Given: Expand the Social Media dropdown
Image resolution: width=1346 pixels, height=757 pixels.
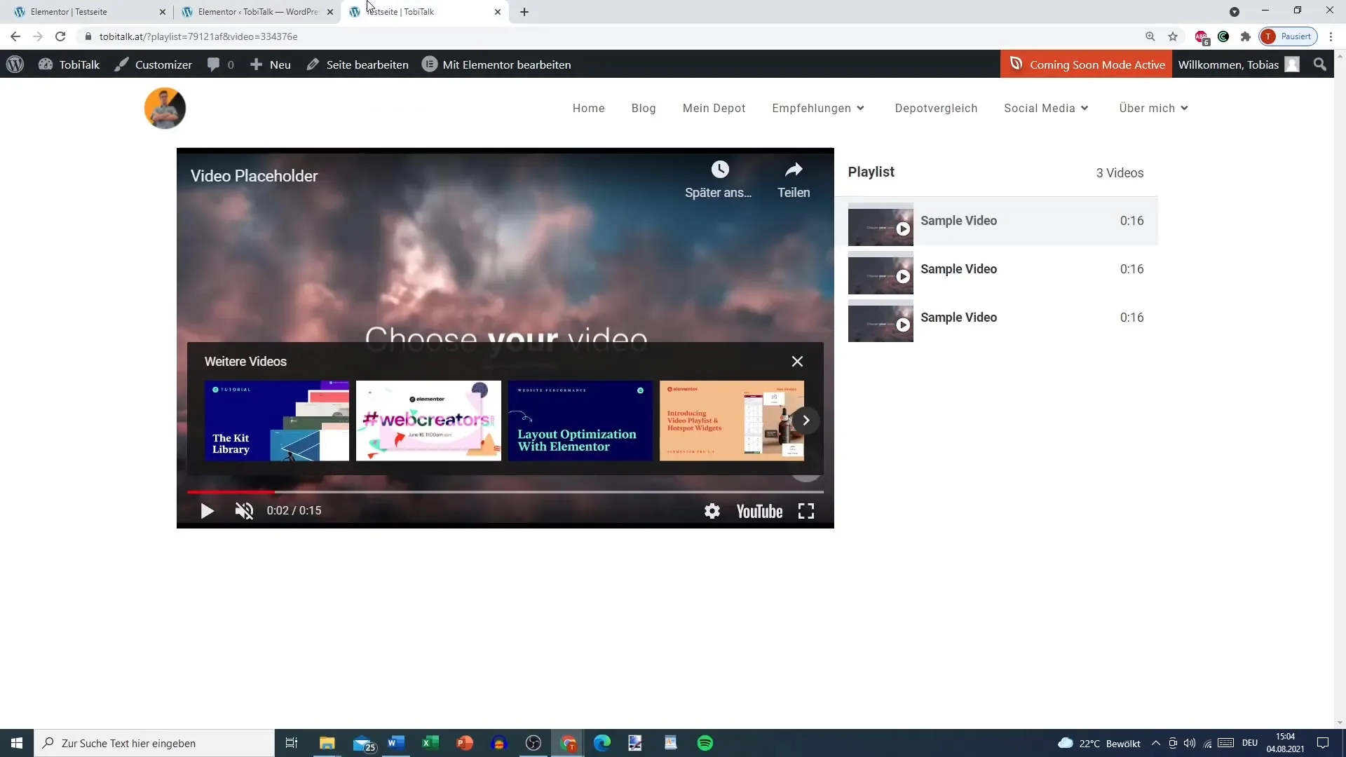Looking at the screenshot, I should pyautogui.click(x=1046, y=108).
